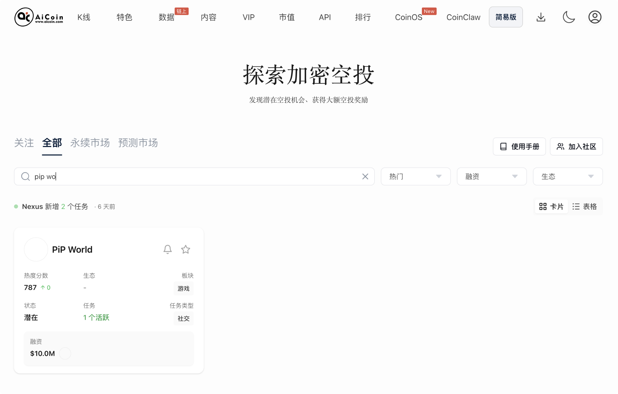The width and height of the screenshot is (618, 394).
Task: Open the user account profile icon
Action: [595, 17]
